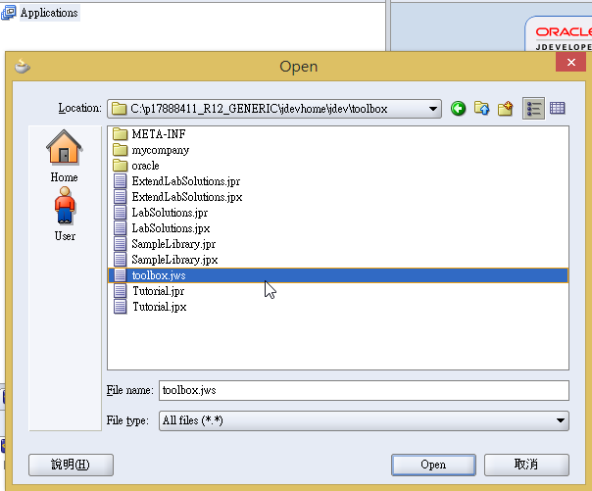Switch to details view
592x491 pixels.
[x=558, y=109]
